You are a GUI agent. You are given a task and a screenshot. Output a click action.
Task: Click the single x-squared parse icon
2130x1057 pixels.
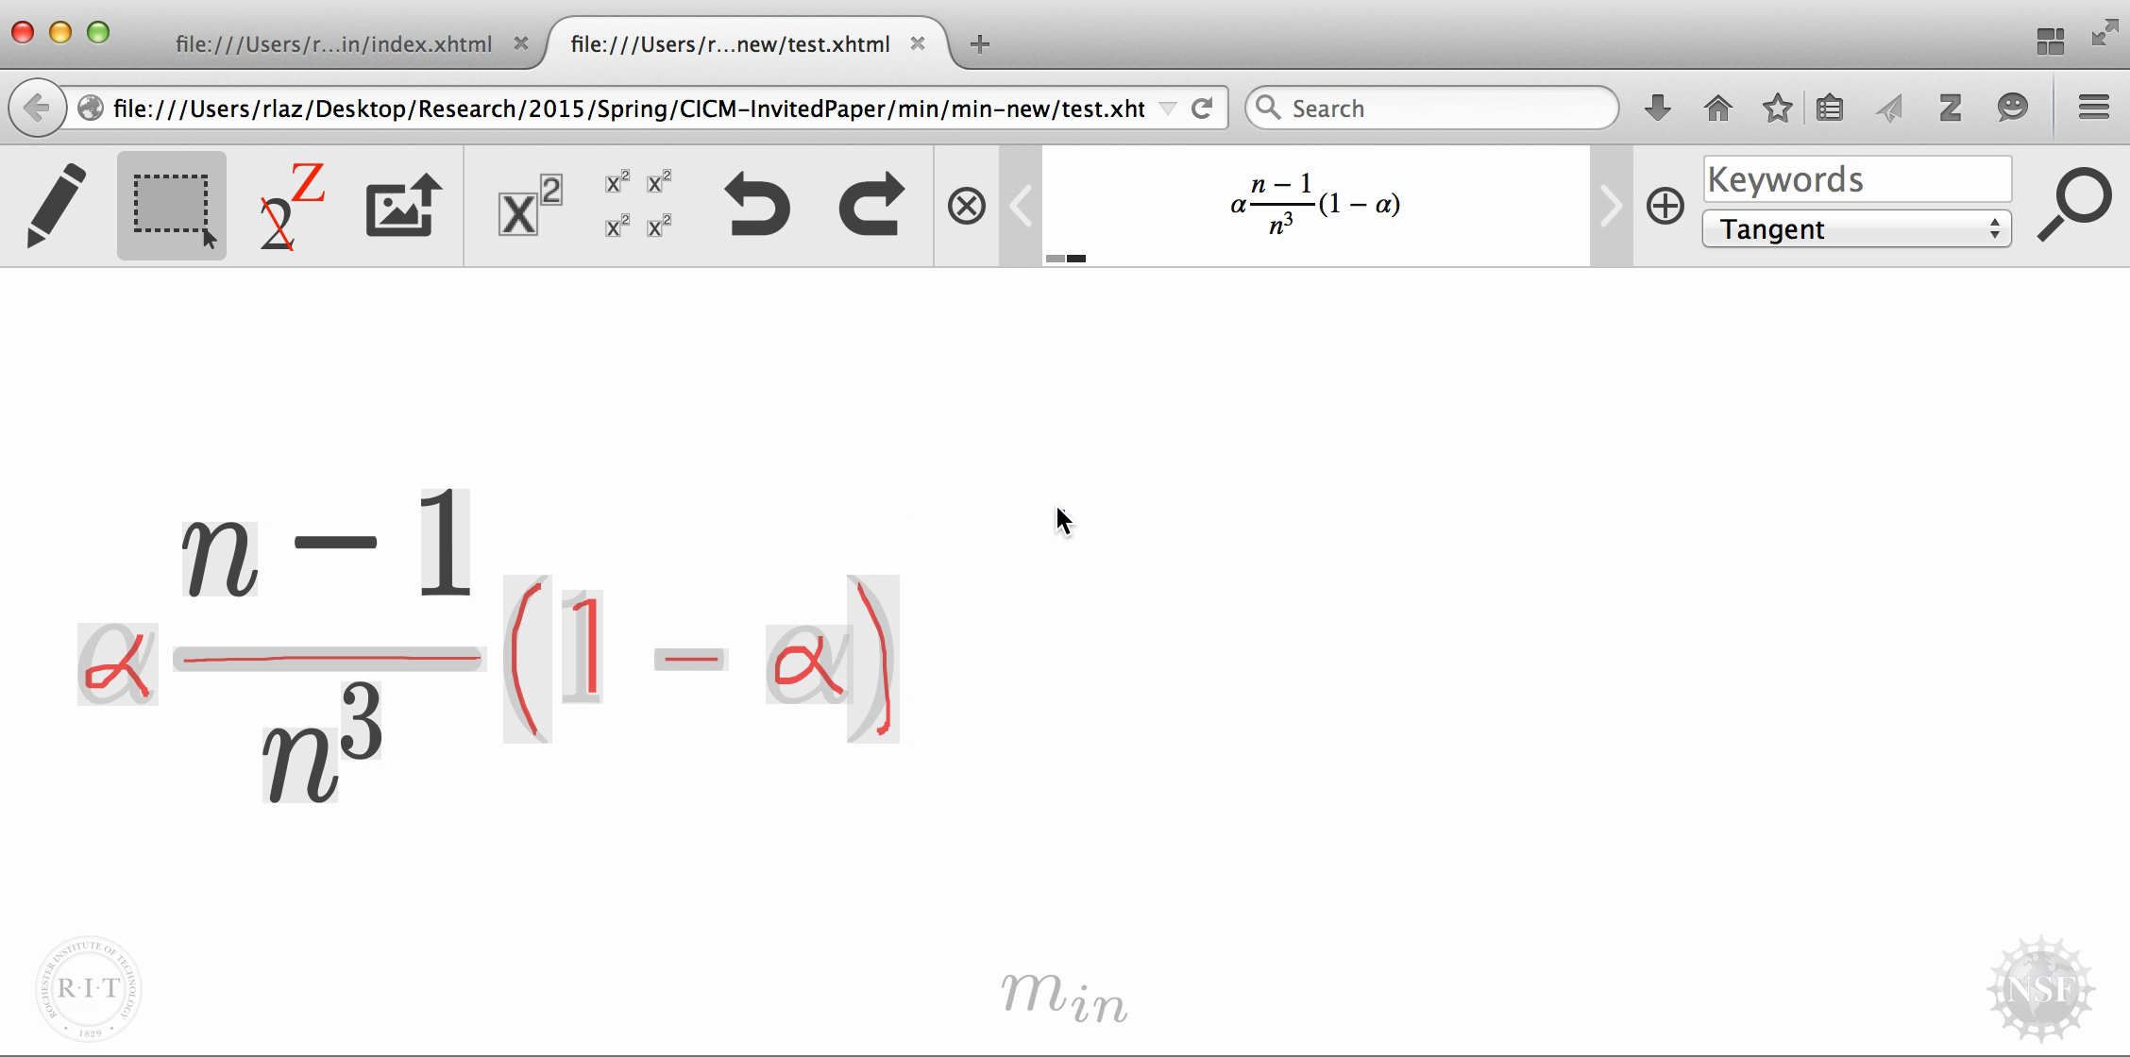coord(529,205)
